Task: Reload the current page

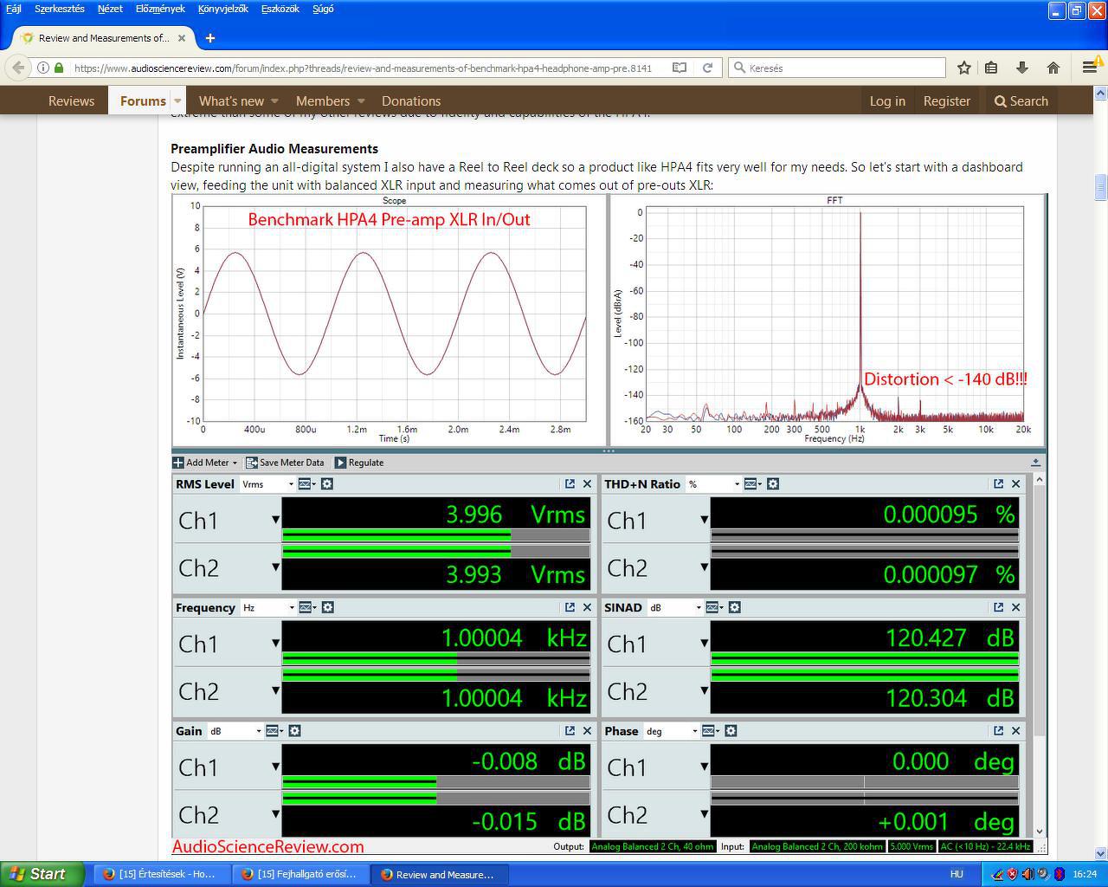Action: click(x=707, y=68)
